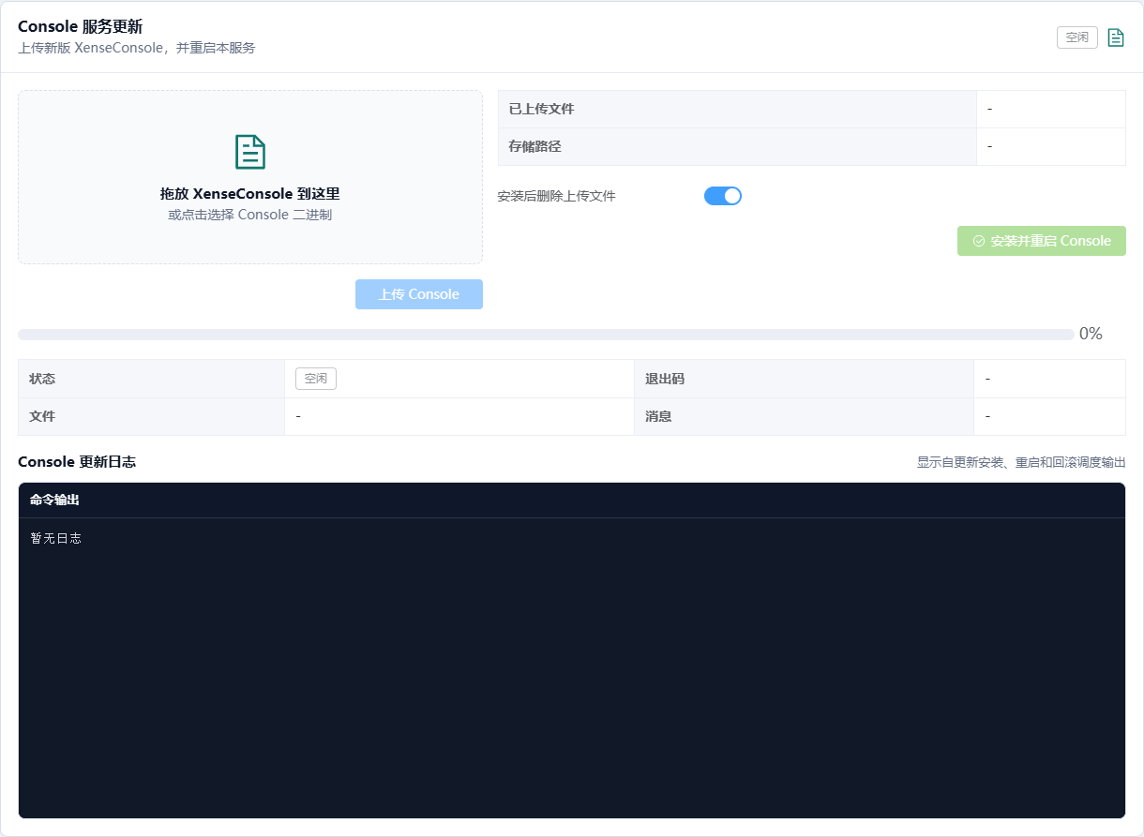
Task: Click the 已上传文件 label cell
Action: (737, 109)
